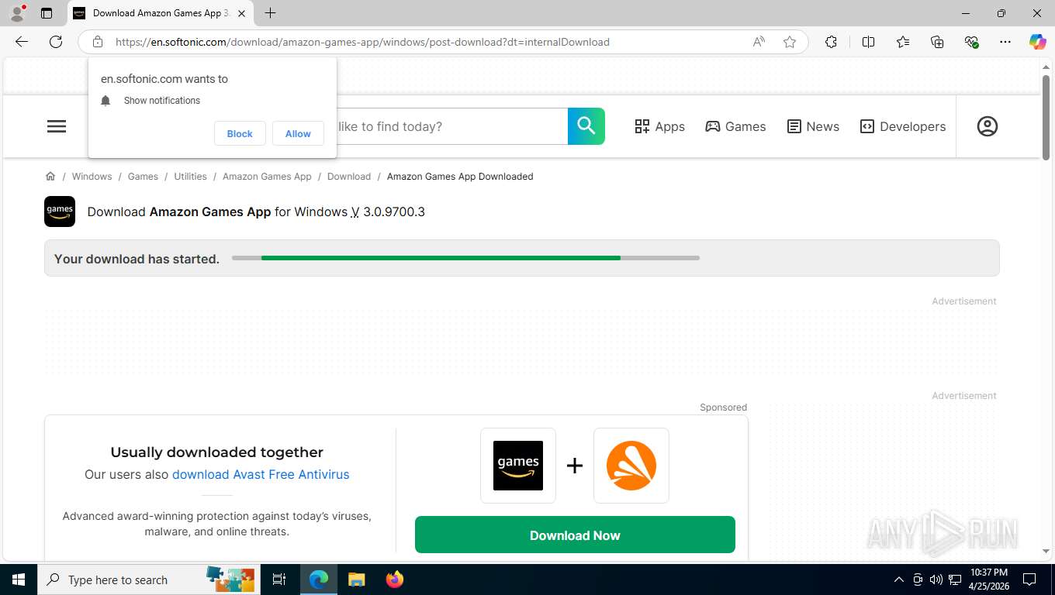Viewport: 1055px width, 595px height.
Task: Open the browser profile icon
Action: click(17, 13)
